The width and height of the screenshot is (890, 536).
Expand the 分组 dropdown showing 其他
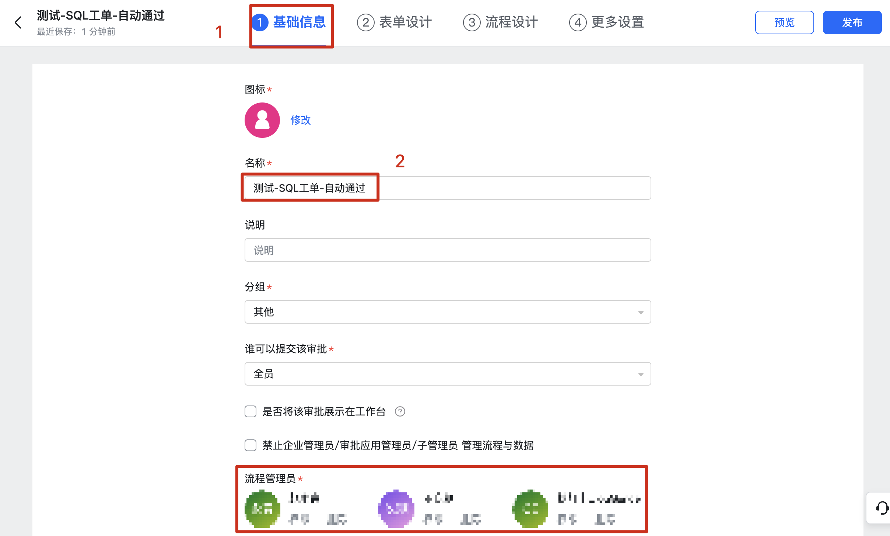point(447,312)
